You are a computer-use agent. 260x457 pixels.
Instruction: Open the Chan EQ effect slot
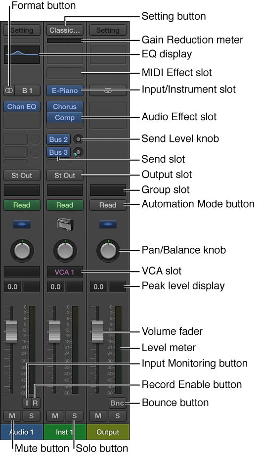pyautogui.click(x=22, y=107)
